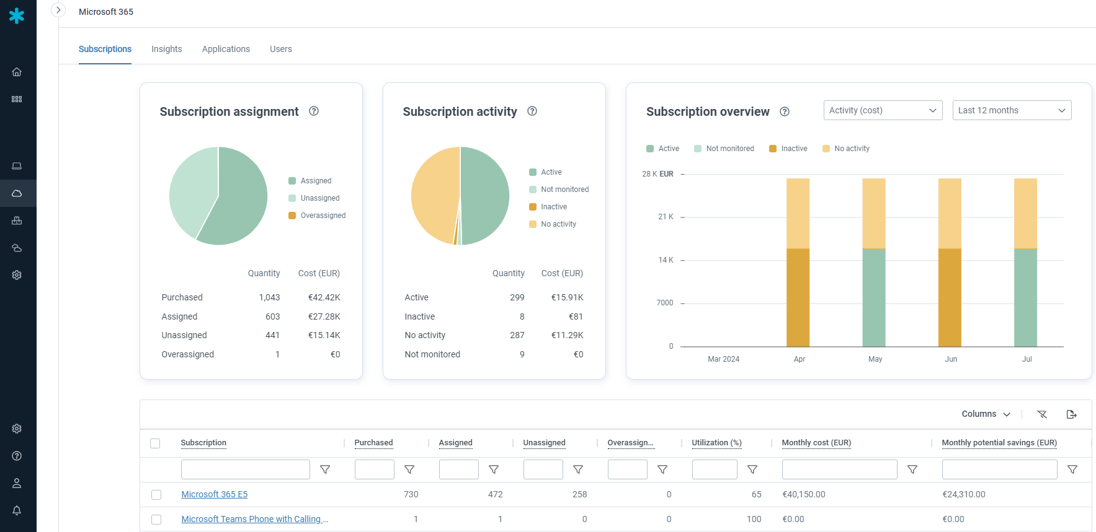Open filter options for Purchased column

pyautogui.click(x=409, y=469)
